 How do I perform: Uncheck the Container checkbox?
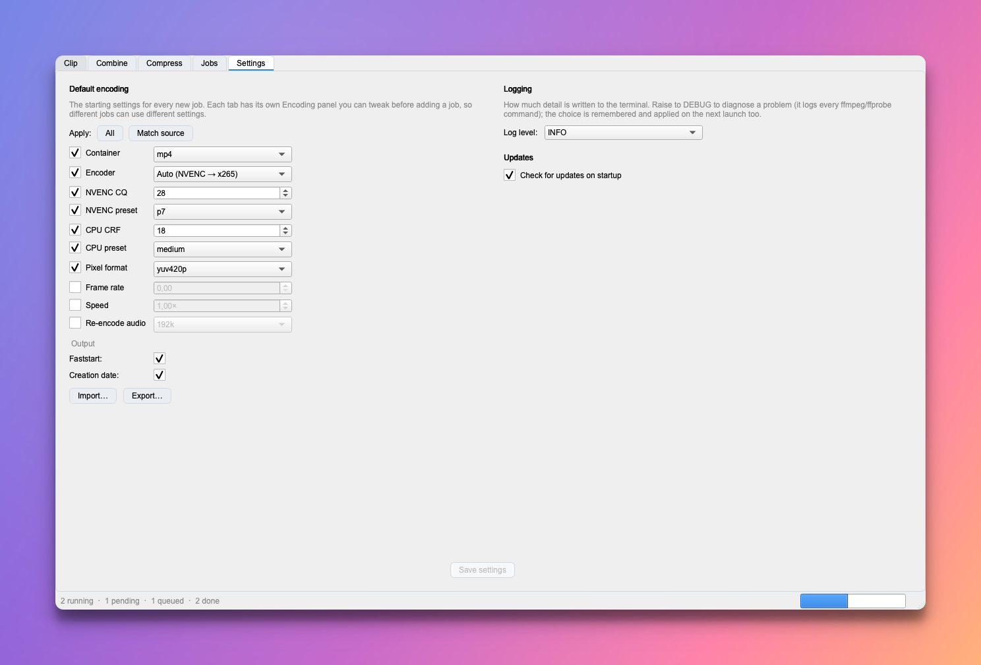(x=75, y=152)
